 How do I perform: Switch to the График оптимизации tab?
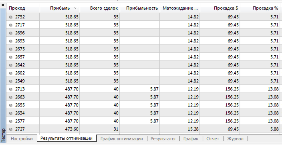[122, 139]
